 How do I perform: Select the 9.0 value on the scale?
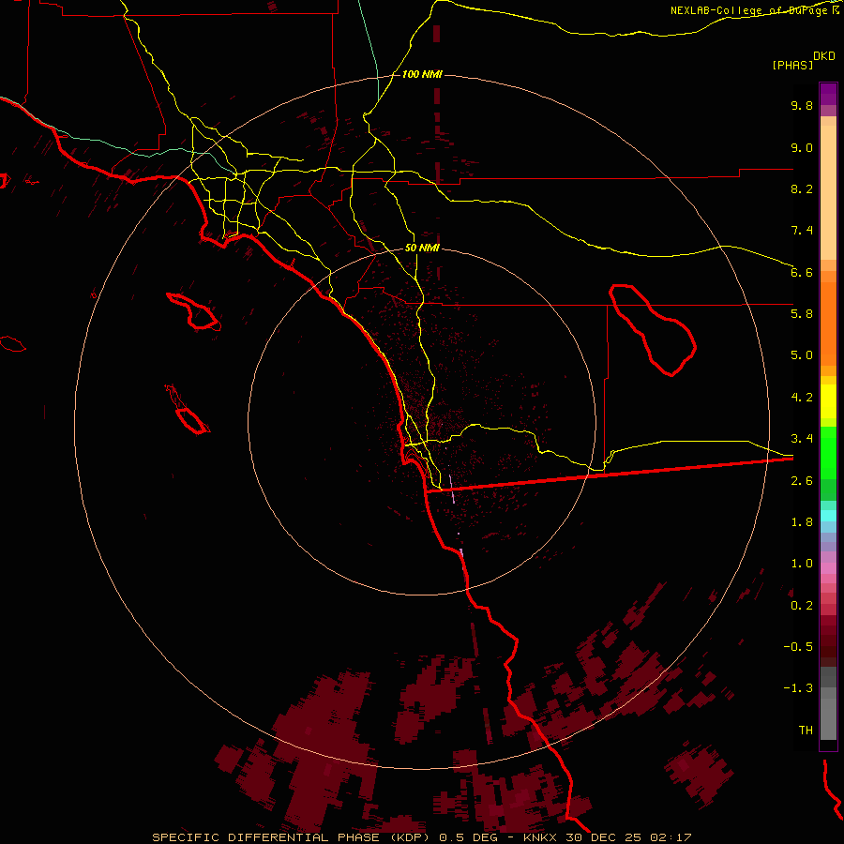802,147
